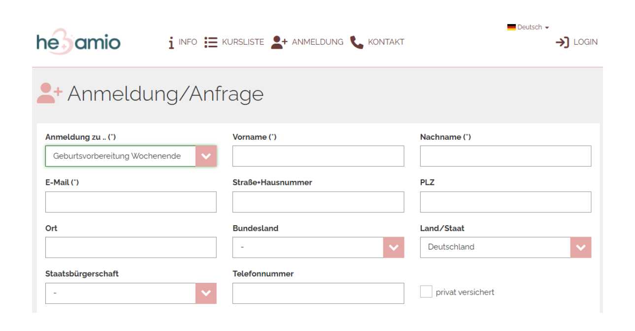Click the Kontakt phone icon
The height and width of the screenshot is (331, 635).
click(357, 42)
